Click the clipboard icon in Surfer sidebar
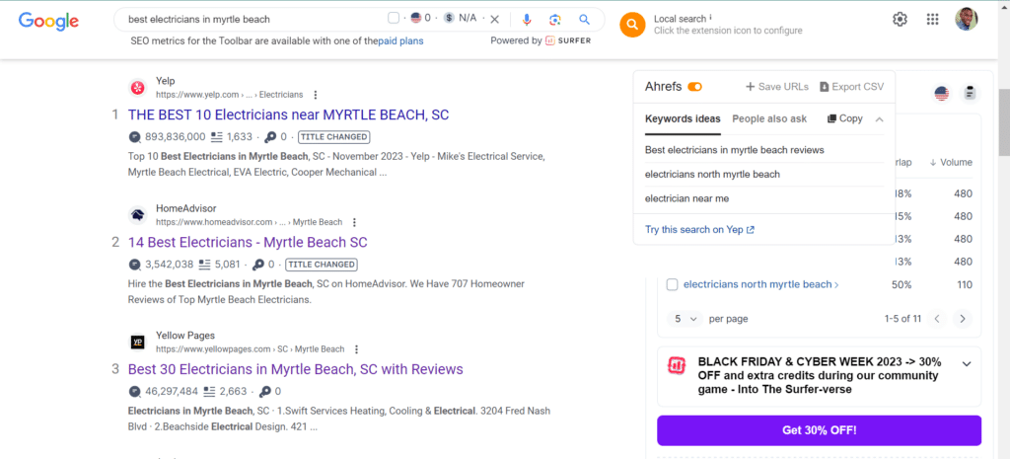Screen dimensions: 1010x459 click(969, 94)
